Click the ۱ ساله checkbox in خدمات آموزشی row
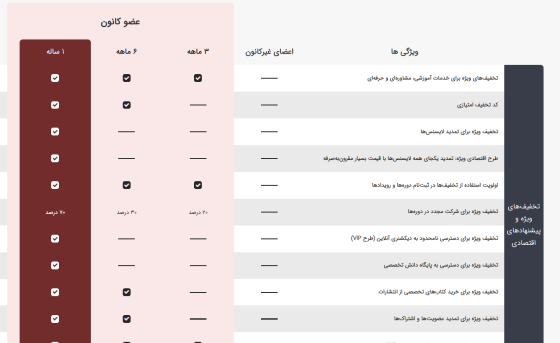Viewport: 560px width, 343px height. [55, 78]
